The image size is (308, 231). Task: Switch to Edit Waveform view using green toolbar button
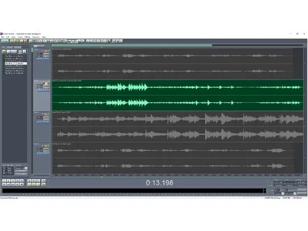coord(5,41)
